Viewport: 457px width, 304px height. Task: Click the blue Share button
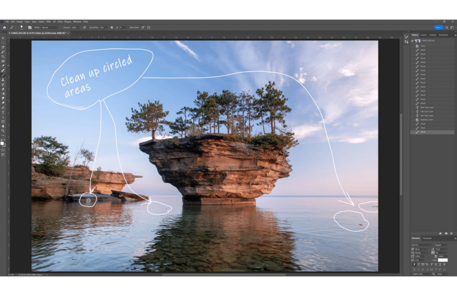tap(438, 28)
